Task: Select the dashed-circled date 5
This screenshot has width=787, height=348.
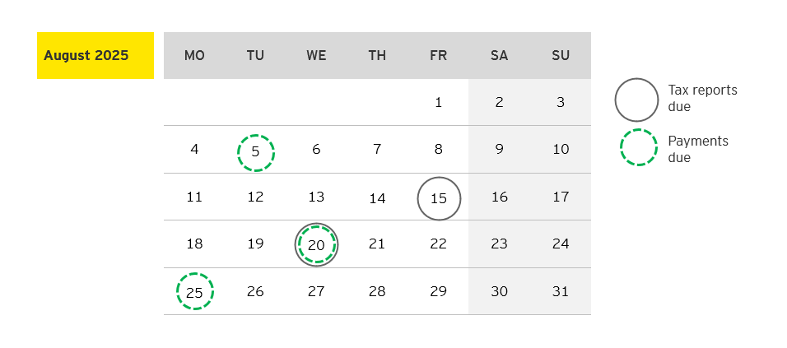Action: tap(255, 152)
